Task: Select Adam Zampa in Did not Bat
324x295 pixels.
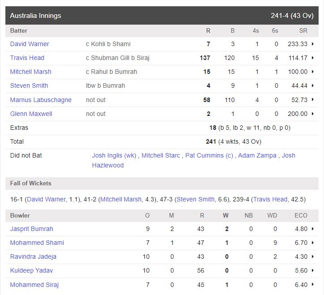Action: pyautogui.click(x=257, y=155)
